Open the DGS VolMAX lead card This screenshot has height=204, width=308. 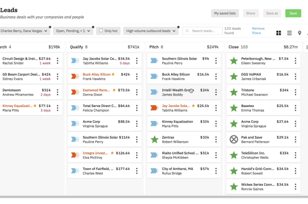click(263, 76)
